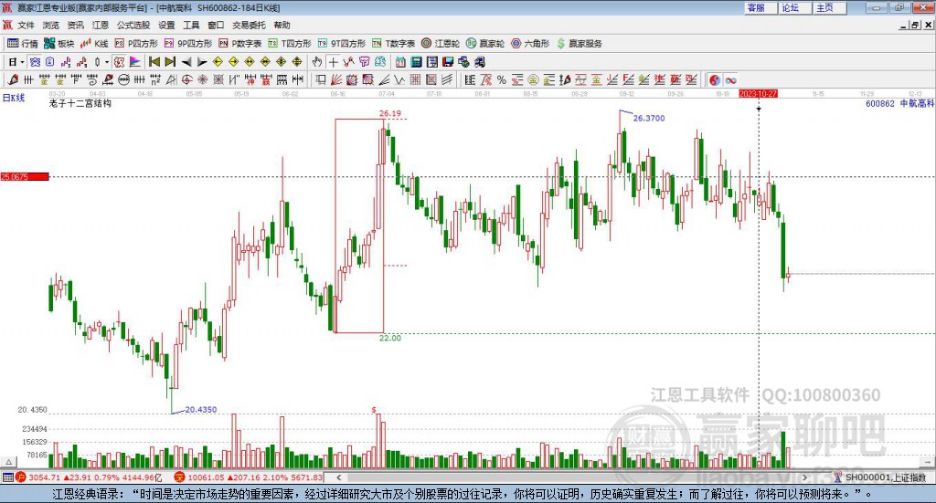Viewport: 936px width, 503px height.
Task: Open the 江恩 menu
Action: tap(101, 25)
